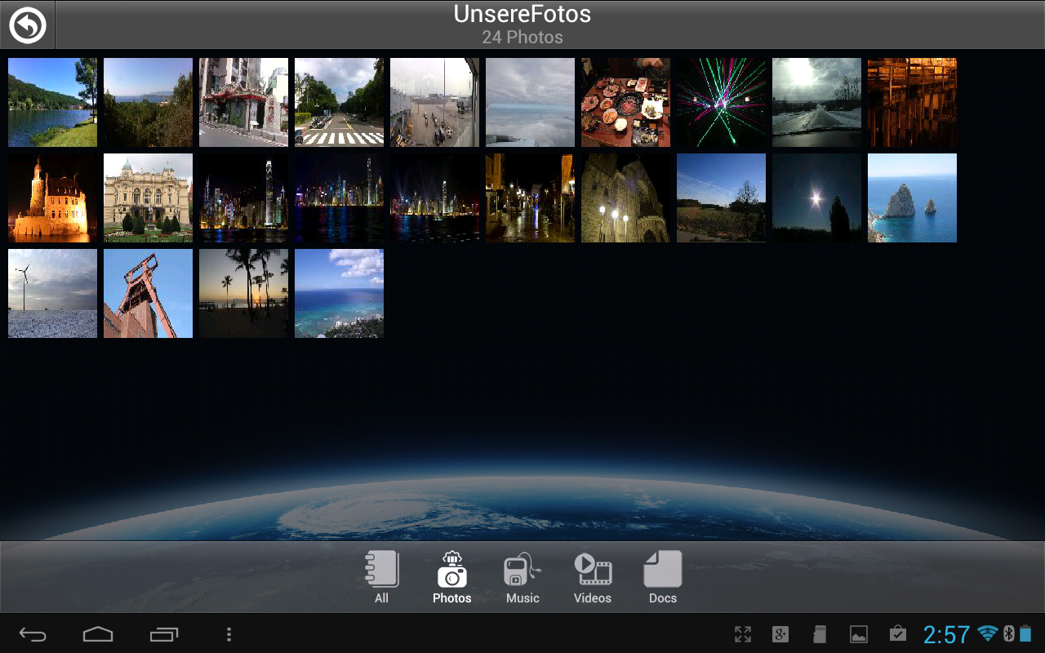Screen dimensions: 1045x653
Task: Tap the fullscreen expand icon in status bar
Action: pyautogui.click(x=742, y=634)
